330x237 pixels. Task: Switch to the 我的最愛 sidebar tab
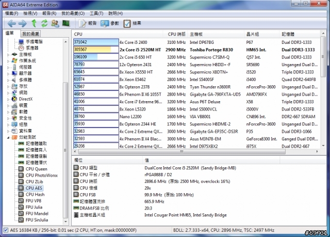(30, 34)
